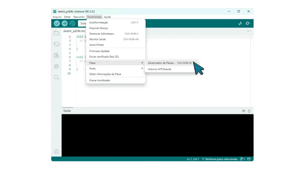Select Autoformatação menu entry

click(116, 23)
